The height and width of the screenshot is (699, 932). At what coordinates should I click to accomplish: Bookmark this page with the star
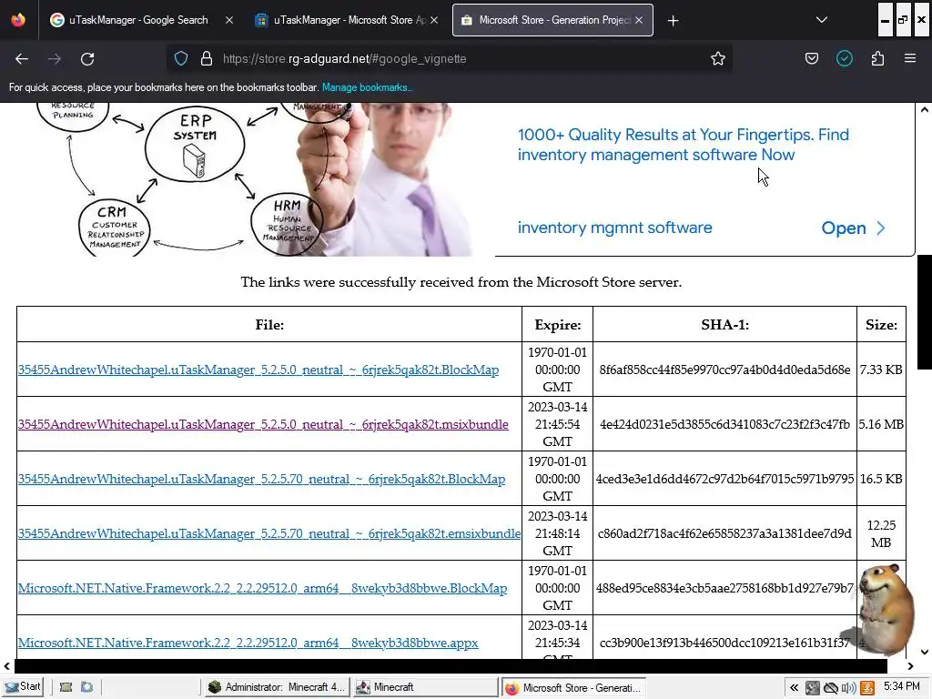(718, 58)
